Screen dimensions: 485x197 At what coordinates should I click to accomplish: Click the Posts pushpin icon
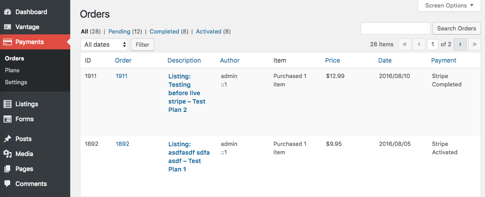click(x=8, y=139)
